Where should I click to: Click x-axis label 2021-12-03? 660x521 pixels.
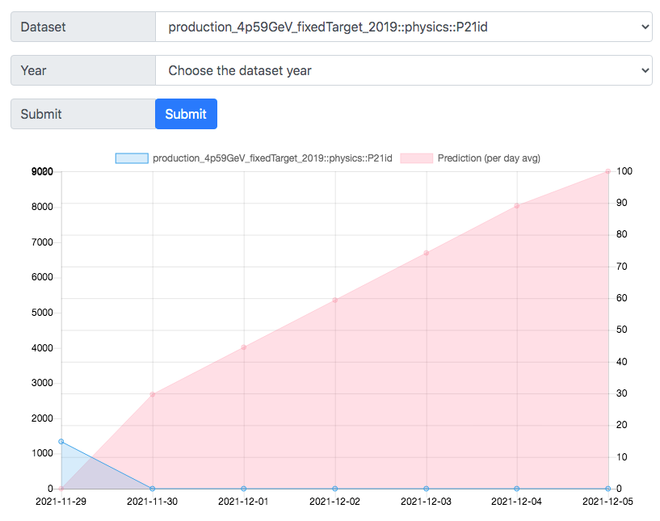click(426, 502)
